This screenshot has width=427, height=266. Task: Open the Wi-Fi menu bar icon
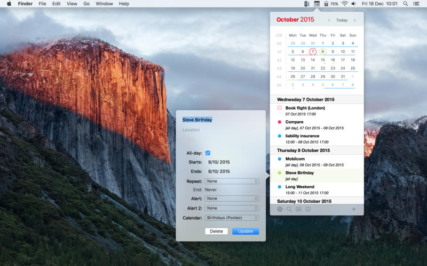(x=345, y=4)
